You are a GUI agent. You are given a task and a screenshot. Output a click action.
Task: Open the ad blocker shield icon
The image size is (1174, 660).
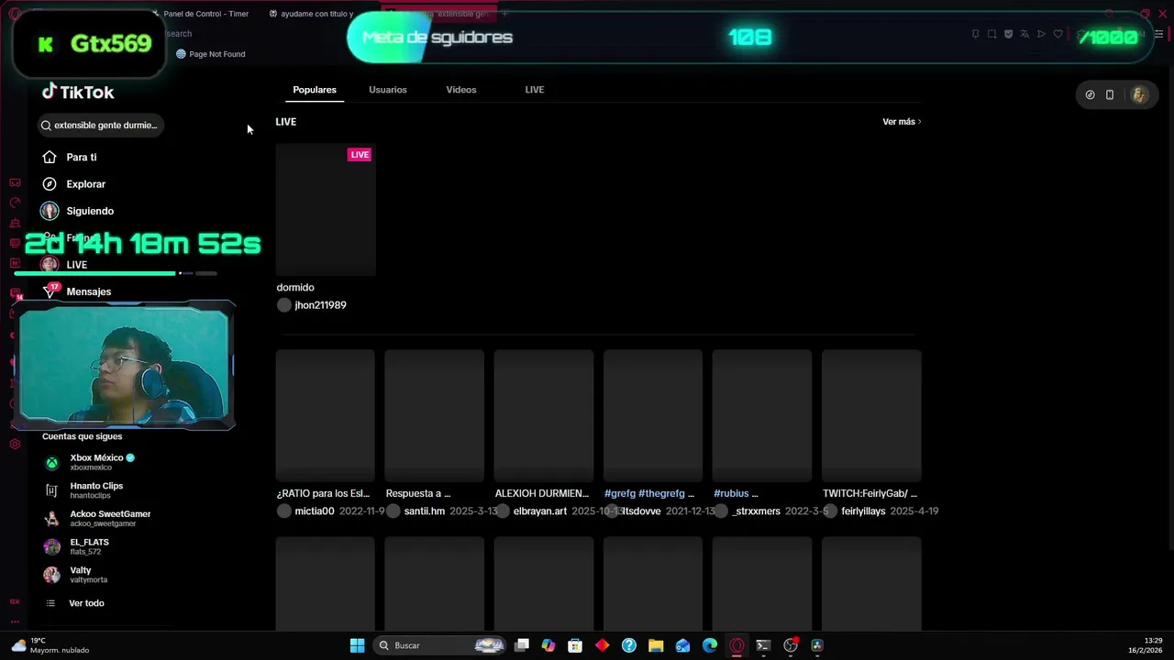(x=1008, y=34)
